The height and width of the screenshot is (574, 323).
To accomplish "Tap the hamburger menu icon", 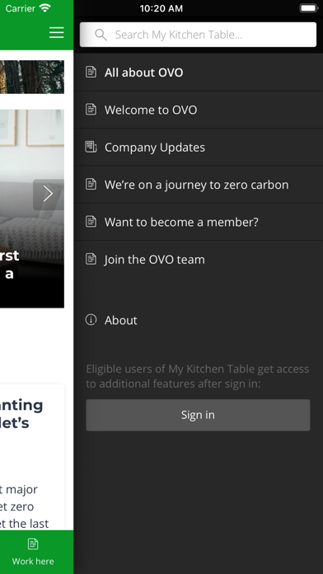I will coord(57,33).
